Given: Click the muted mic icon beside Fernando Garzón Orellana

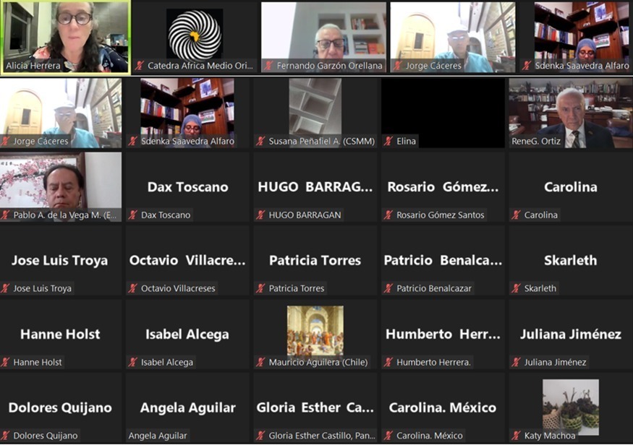Looking at the screenshot, I should (268, 66).
